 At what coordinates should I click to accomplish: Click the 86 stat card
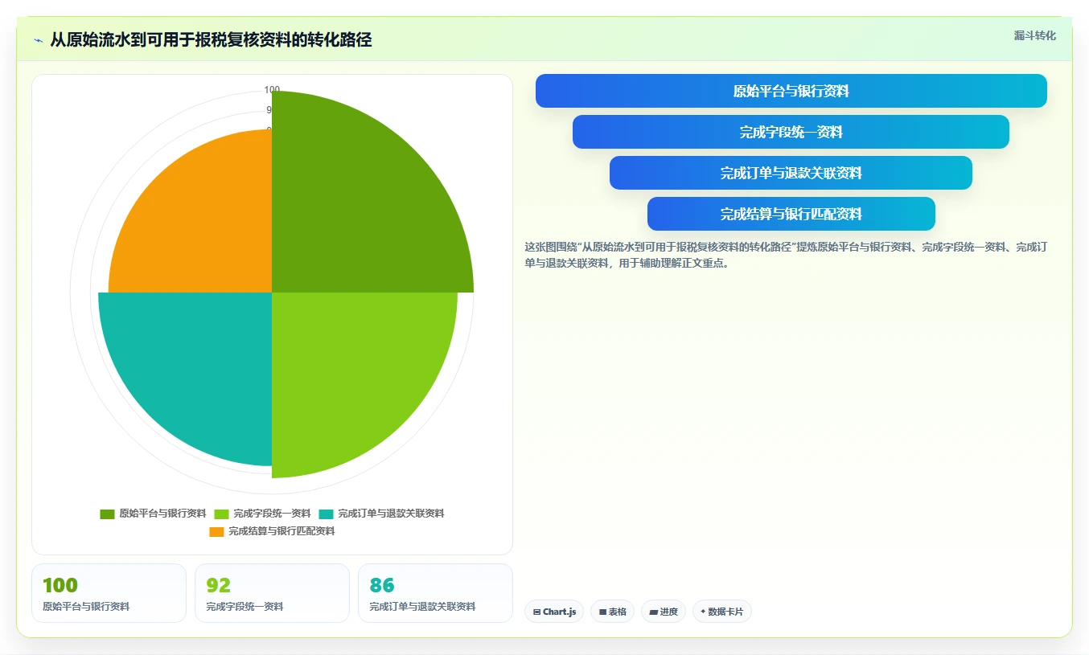(435, 593)
